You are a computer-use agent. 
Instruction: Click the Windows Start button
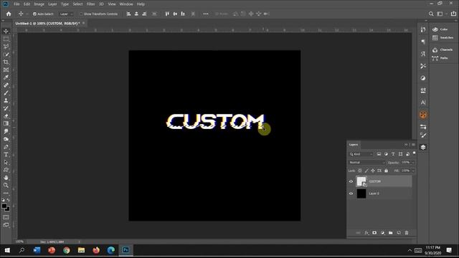point(7,250)
